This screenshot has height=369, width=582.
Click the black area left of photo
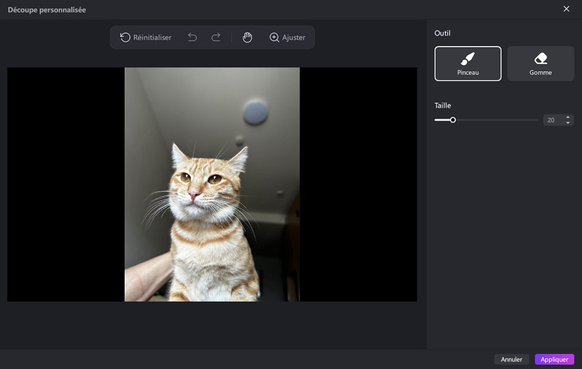point(65,185)
